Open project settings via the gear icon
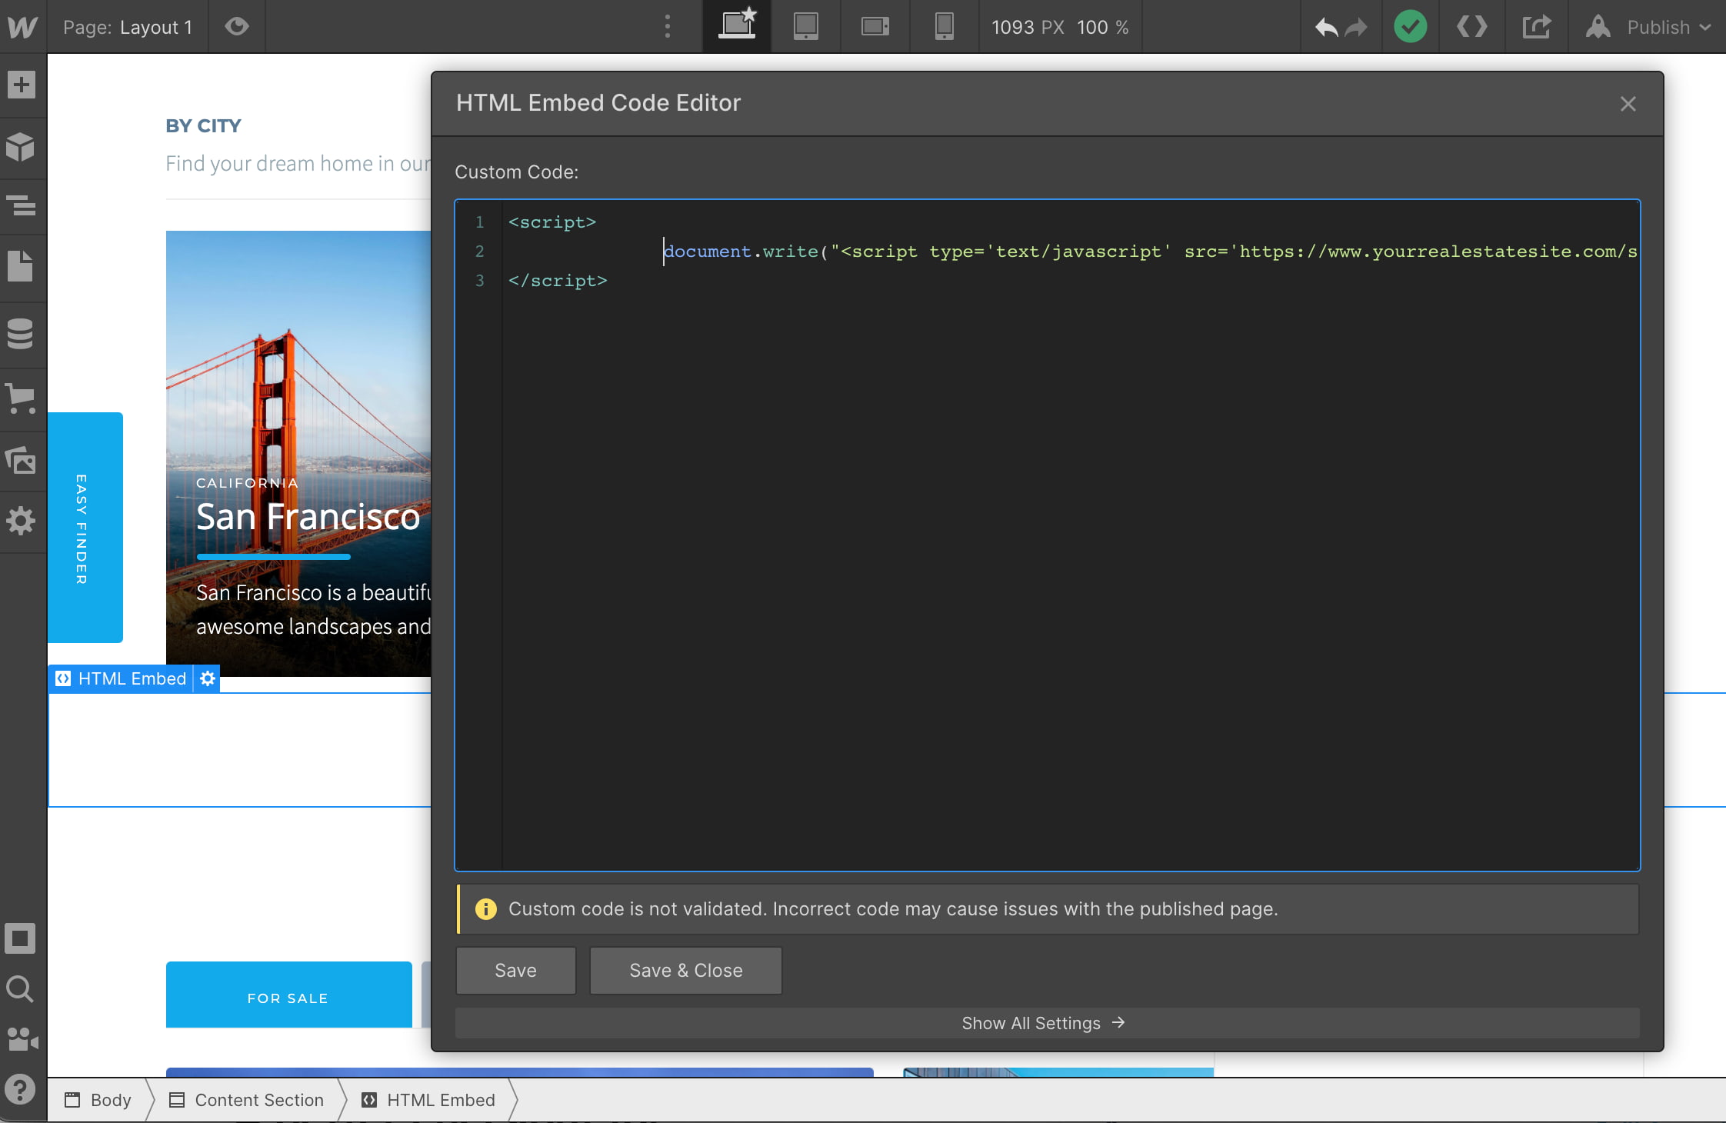The height and width of the screenshot is (1123, 1726). (x=19, y=522)
